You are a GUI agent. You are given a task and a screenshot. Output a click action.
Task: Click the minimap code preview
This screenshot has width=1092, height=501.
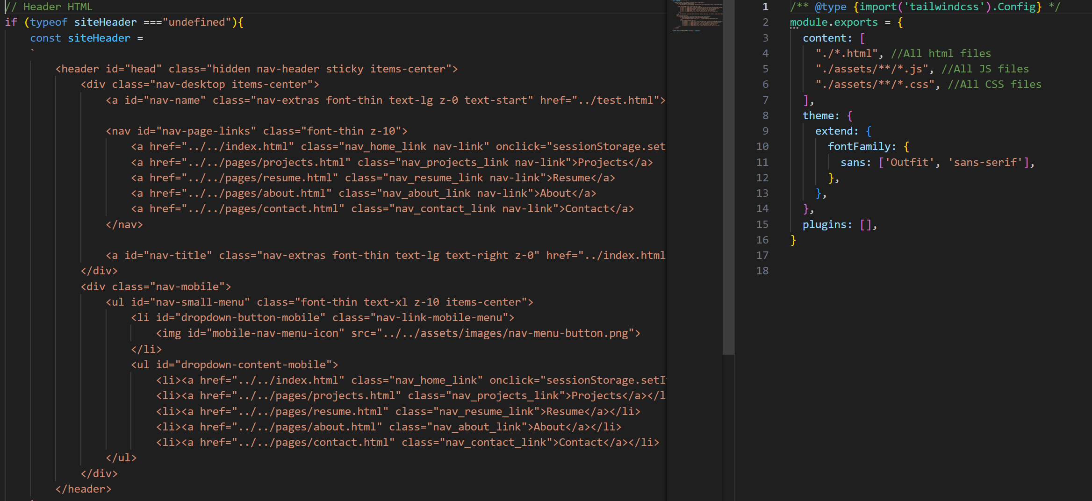(697, 16)
